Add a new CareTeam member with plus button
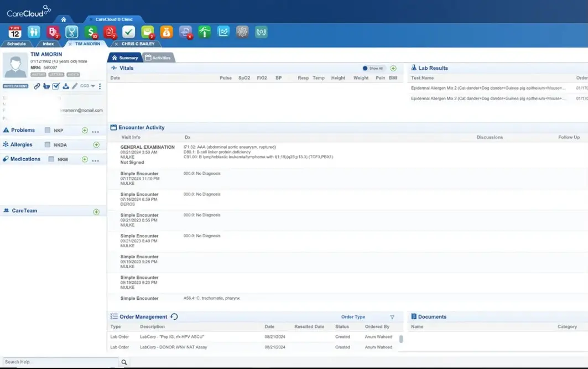 (x=96, y=211)
